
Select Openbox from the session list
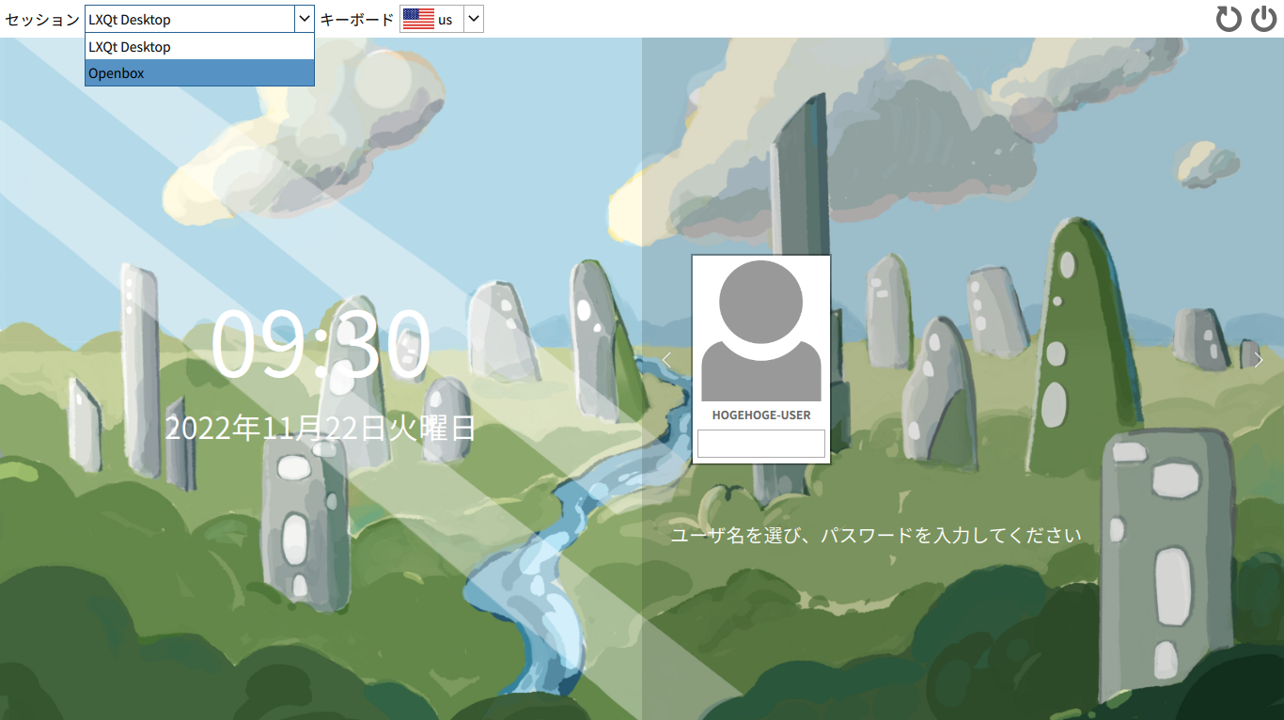pyautogui.click(x=199, y=72)
